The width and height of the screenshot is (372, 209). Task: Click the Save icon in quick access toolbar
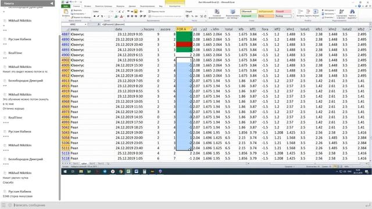67,2
